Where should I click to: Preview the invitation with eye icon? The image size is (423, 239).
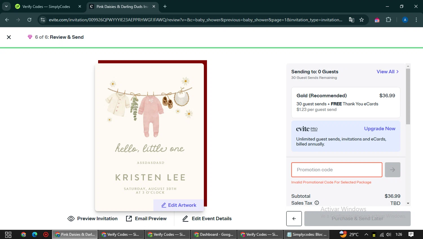click(x=92, y=219)
